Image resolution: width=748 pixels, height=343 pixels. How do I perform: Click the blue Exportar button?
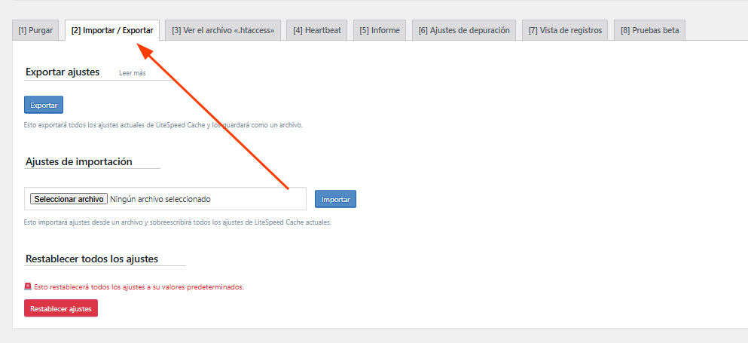pyautogui.click(x=44, y=105)
